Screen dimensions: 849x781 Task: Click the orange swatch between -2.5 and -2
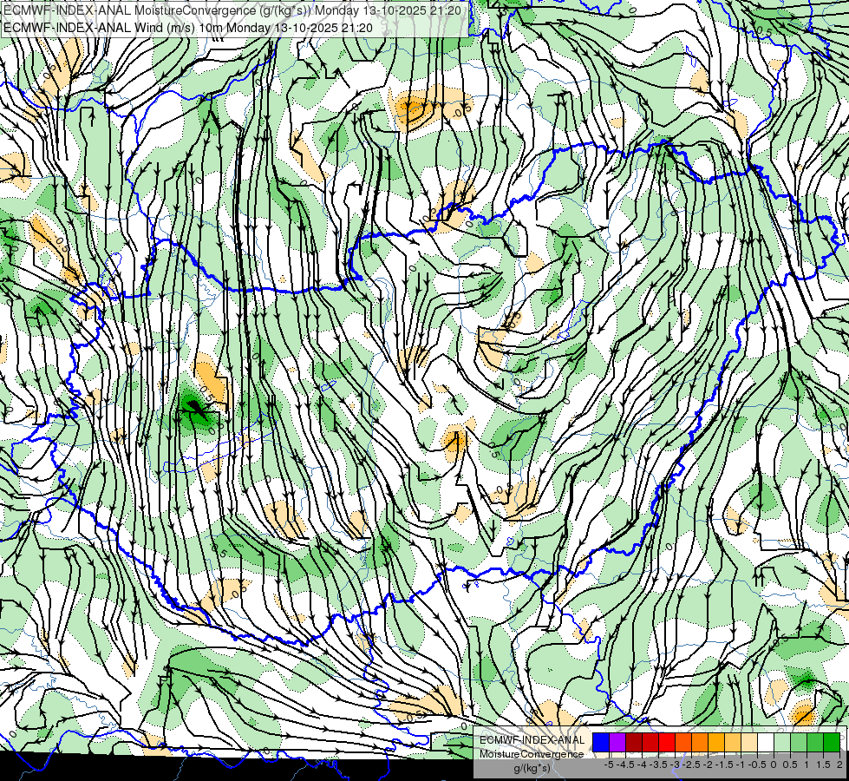[700, 743]
